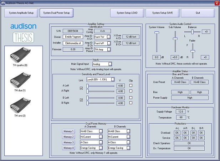Click the Balance +0 value box
This screenshot has height=161, width=220.
pos(206,32)
